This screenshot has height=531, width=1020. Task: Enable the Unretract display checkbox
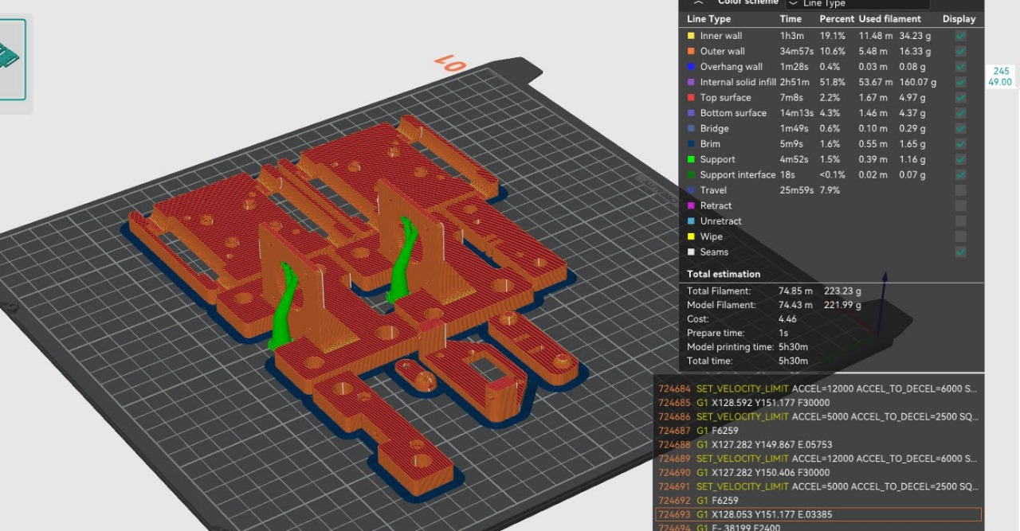point(961,221)
